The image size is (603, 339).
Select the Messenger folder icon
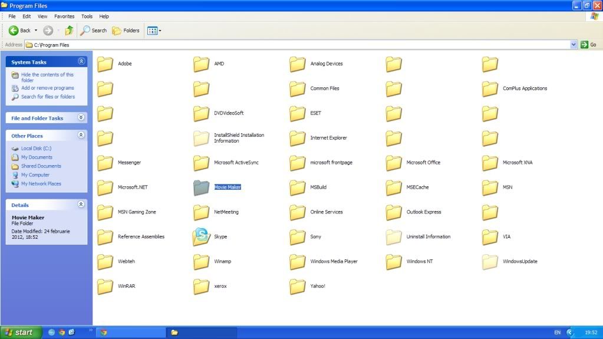tap(105, 163)
